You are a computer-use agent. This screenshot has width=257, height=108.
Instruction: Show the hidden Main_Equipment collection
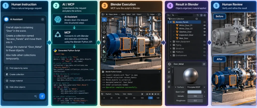pos(205,41)
